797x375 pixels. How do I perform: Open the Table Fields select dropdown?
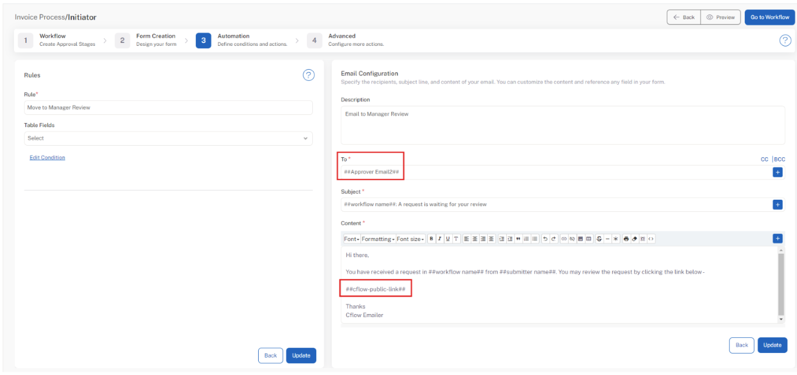pos(168,138)
